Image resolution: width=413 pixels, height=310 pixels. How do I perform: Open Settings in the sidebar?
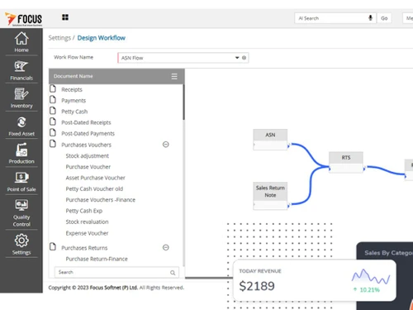pyautogui.click(x=21, y=245)
